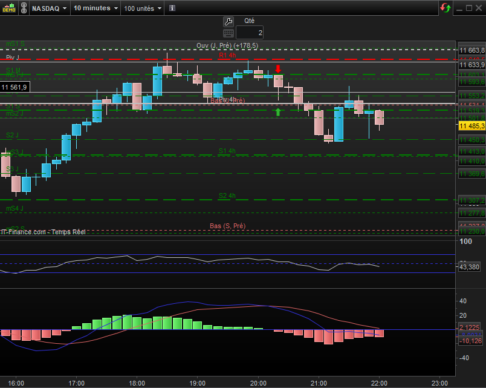Click the DEMO chart icon
Image resolution: width=486 pixels, height=388 pixels.
(x=9, y=8)
